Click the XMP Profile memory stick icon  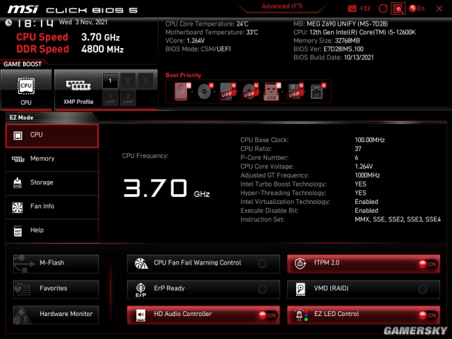(78, 86)
